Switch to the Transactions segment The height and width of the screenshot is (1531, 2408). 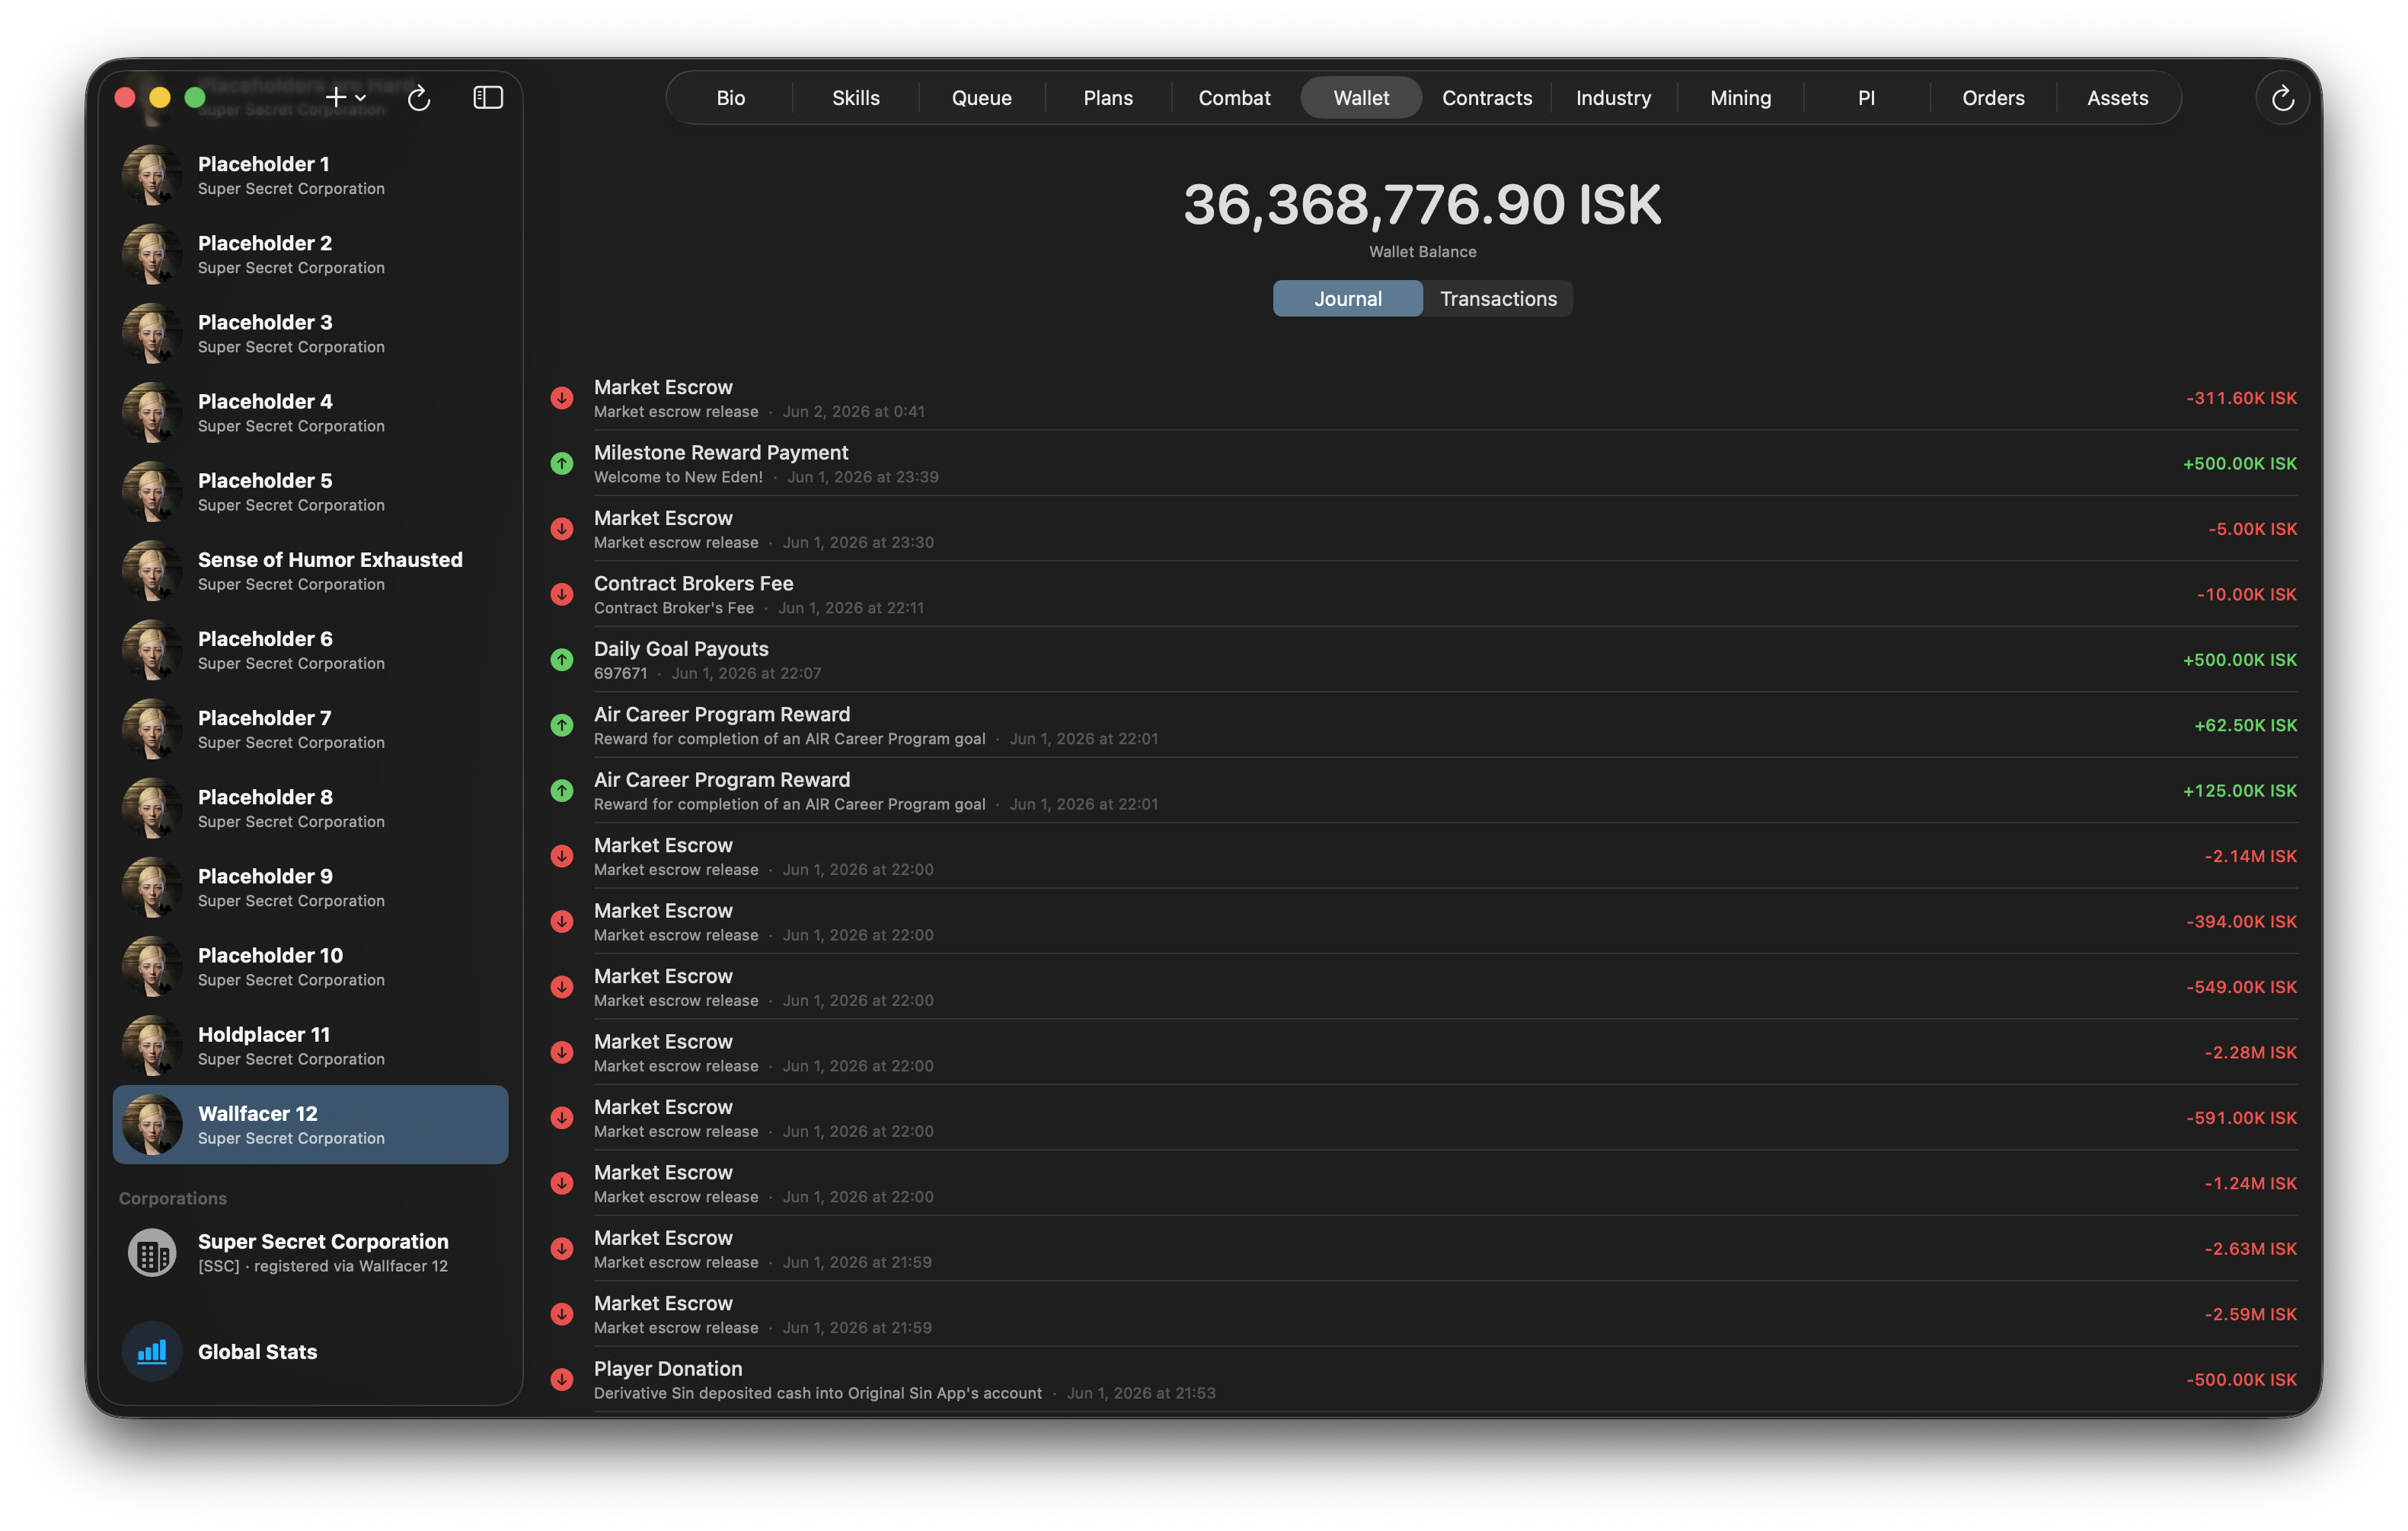[1498, 299]
